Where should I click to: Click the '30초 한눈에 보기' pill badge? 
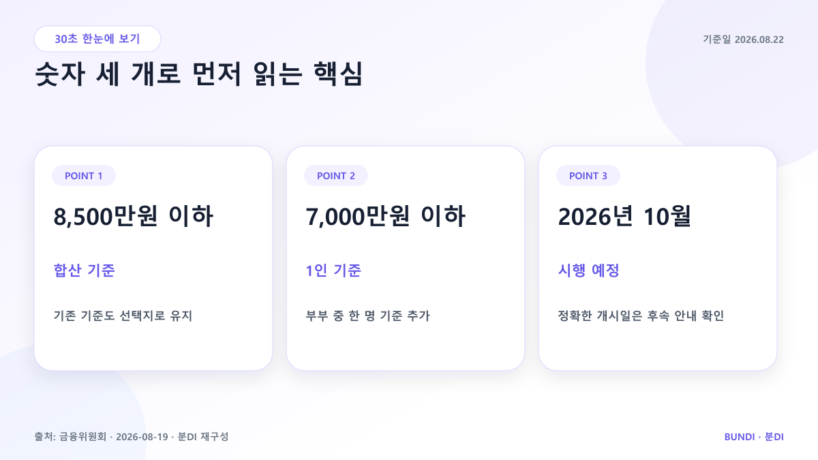pyautogui.click(x=97, y=39)
